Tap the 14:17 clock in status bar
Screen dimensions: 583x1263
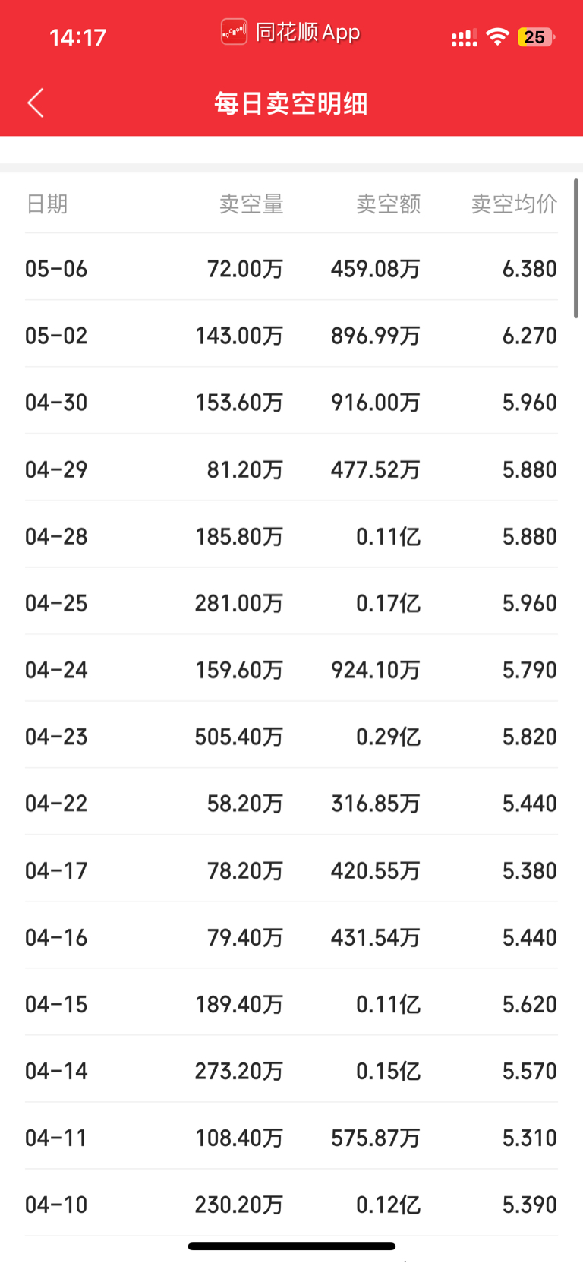pyautogui.click(x=77, y=37)
